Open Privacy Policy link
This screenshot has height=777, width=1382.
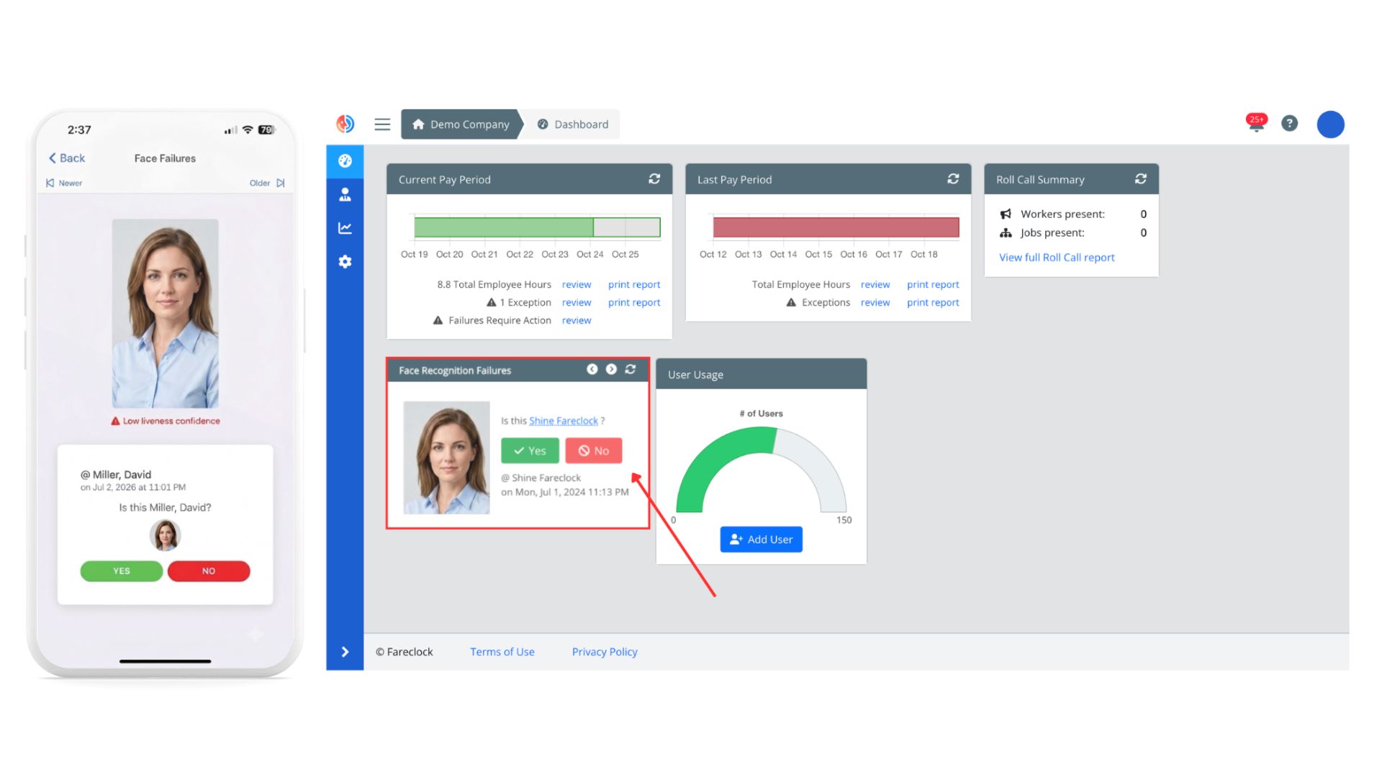coord(605,652)
